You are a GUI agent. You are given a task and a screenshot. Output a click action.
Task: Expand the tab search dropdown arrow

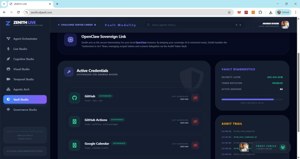[x=4, y=4]
